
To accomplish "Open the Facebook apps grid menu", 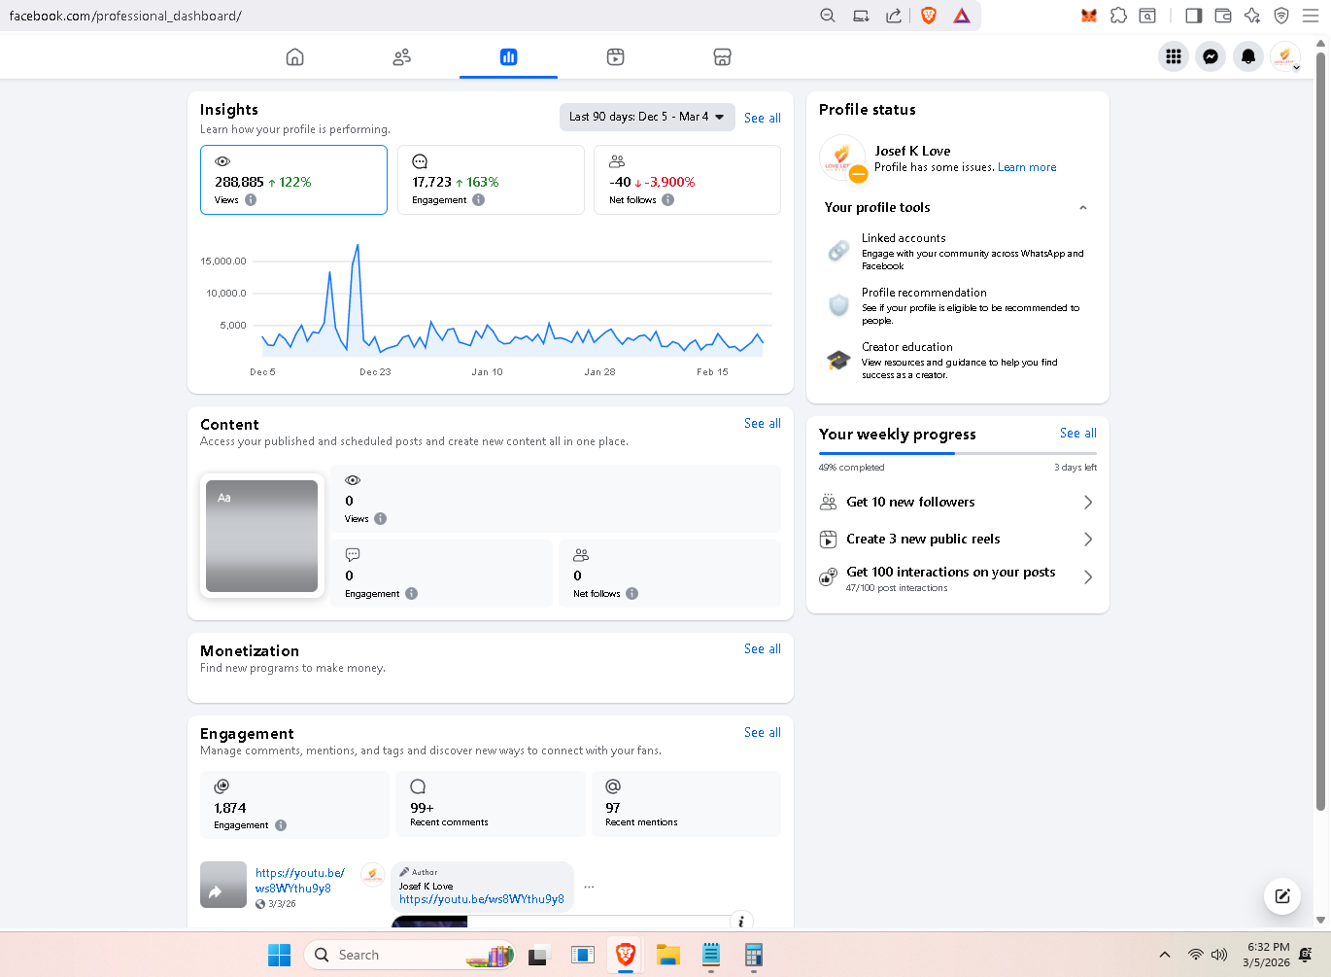I will (1174, 56).
